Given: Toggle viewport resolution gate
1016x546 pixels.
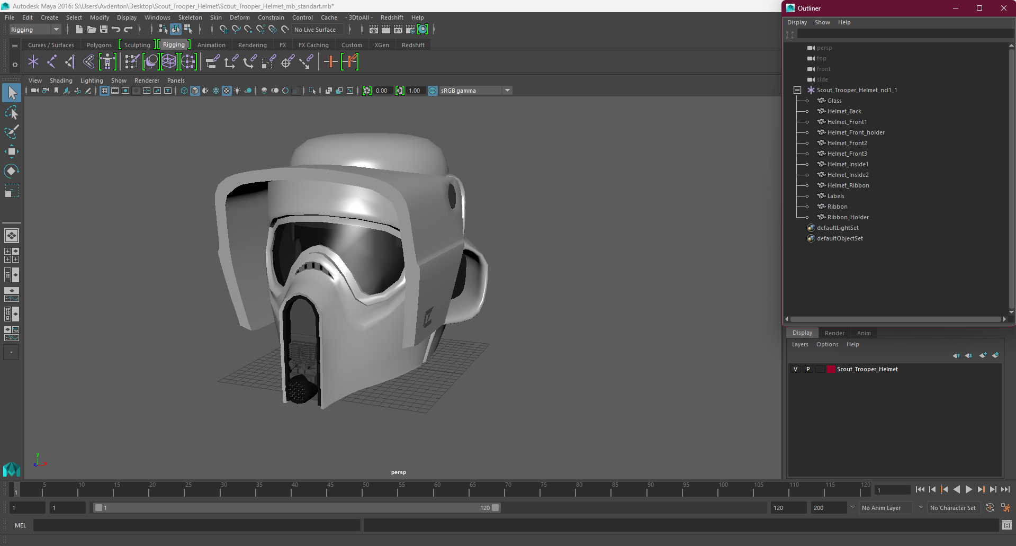Looking at the screenshot, I should (x=125, y=91).
